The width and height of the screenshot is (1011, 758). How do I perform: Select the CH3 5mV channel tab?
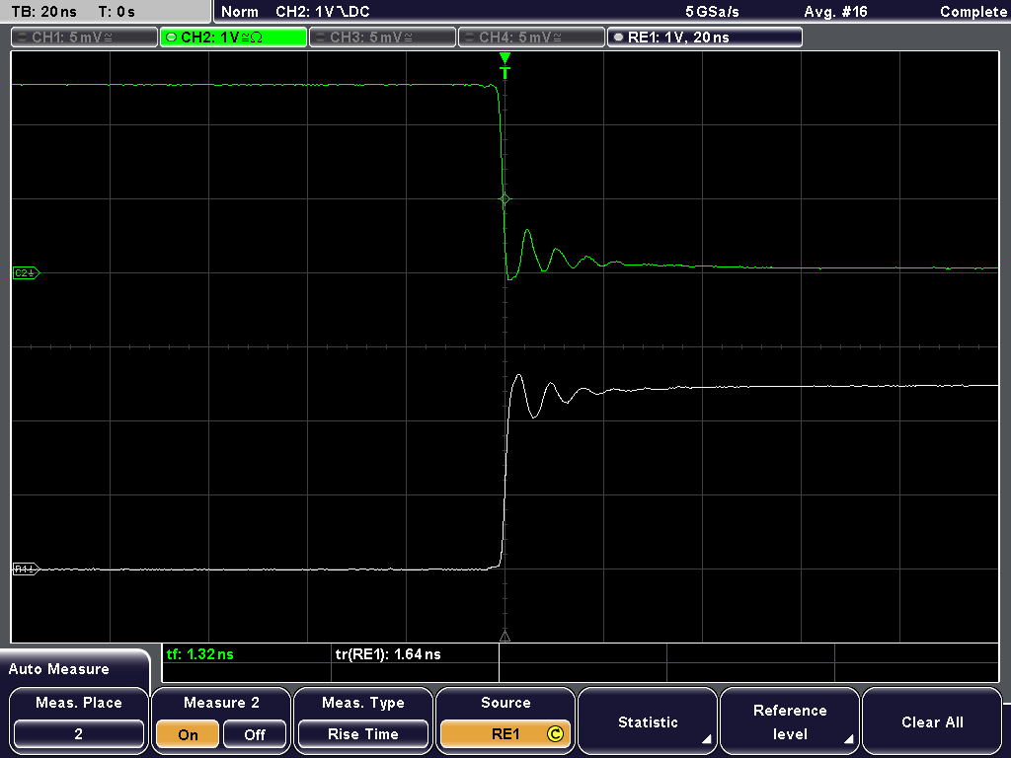point(382,38)
